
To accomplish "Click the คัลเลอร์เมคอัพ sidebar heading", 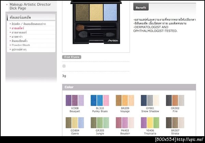I will (x=20, y=17).
